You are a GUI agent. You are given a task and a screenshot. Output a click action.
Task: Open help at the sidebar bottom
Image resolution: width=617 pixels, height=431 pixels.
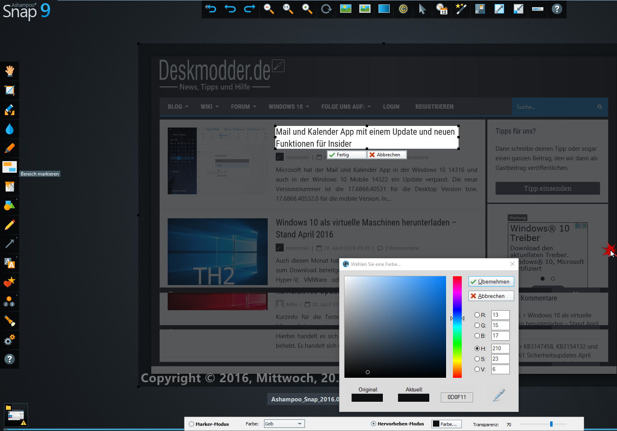(x=10, y=359)
